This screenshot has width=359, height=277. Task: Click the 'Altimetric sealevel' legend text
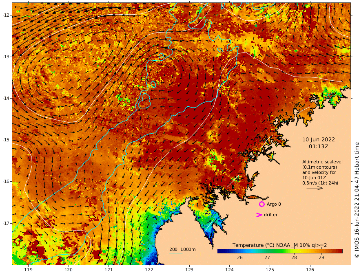[x=322, y=162]
